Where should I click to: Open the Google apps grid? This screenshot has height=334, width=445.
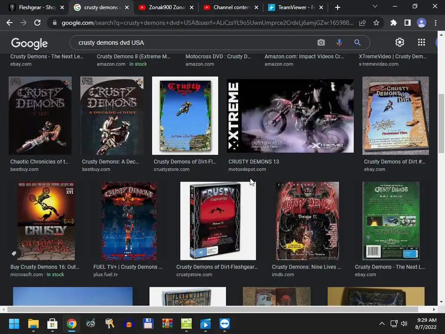pyautogui.click(x=422, y=42)
